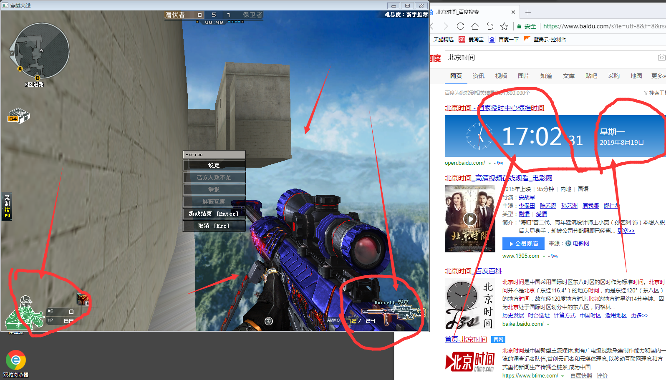
Task: Click the soldier character portrait in game HUD
Action: pyautogui.click(x=24, y=312)
